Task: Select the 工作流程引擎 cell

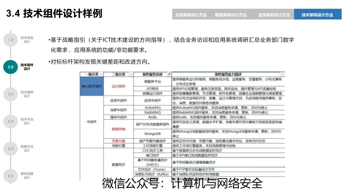Action: pyautogui.click(x=153, y=146)
